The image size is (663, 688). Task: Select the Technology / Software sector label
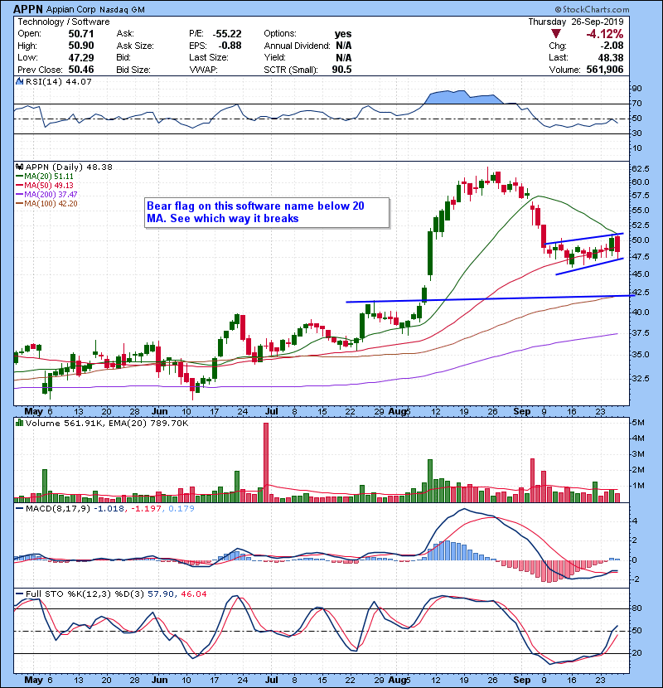click(x=64, y=22)
